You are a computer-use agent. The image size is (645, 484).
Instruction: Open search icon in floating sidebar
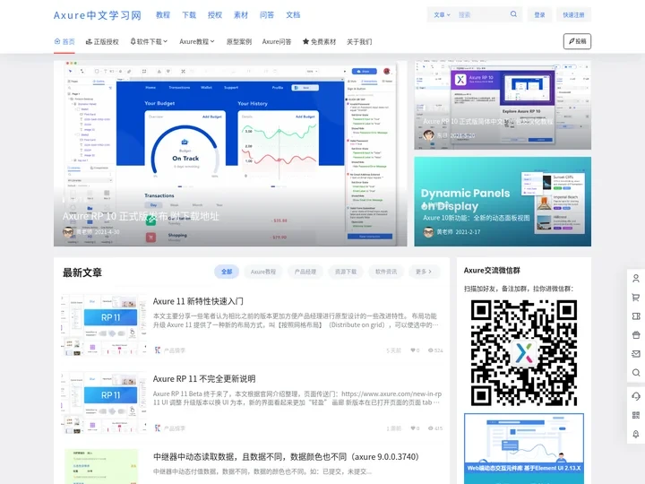tap(636, 373)
